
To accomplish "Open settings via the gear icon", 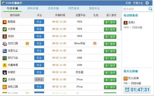I will (147, 3).
